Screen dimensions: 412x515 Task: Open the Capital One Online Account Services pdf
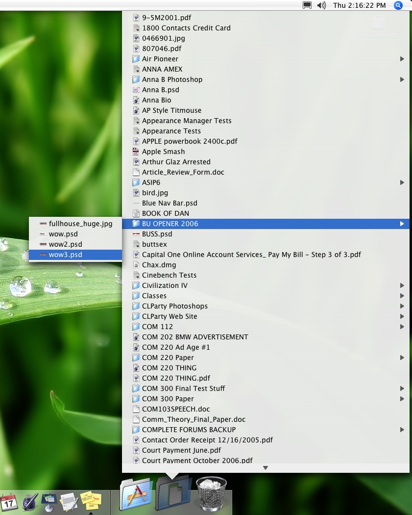pyautogui.click(x=266, y=255)
